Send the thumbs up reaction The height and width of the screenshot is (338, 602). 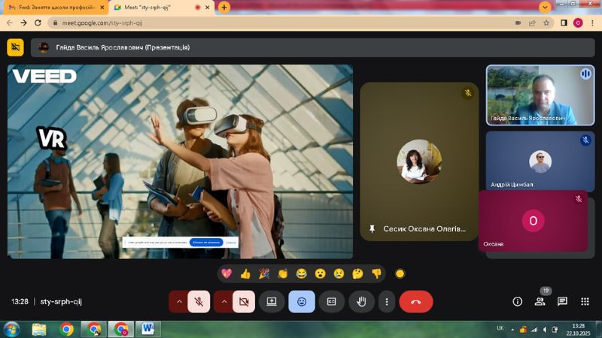coord(245,273)
